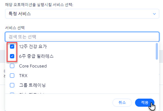
Task: Apply the selection with 적용 button
Action: coord(145,103)
